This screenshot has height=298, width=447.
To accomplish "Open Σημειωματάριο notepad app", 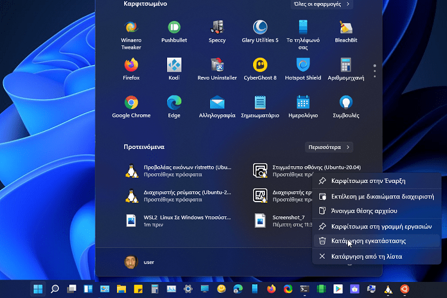I will coord(260,107).
